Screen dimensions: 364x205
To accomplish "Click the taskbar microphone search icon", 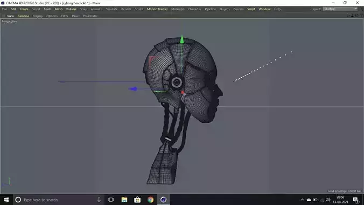I will point(99,200).
